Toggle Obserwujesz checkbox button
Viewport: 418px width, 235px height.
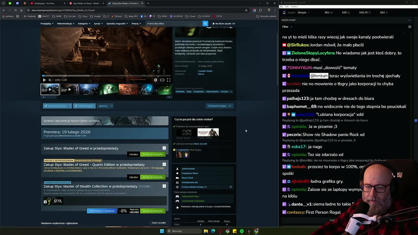pyautogui.click(x=84, y=106)
